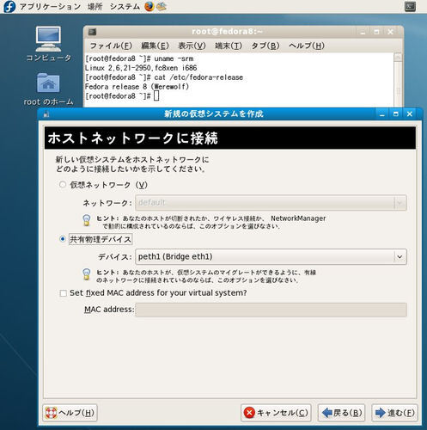This screenshot has height=430, width=427.
Task: Minimize the 新規の仮想システムを作成 window
Action: (382, 114)
